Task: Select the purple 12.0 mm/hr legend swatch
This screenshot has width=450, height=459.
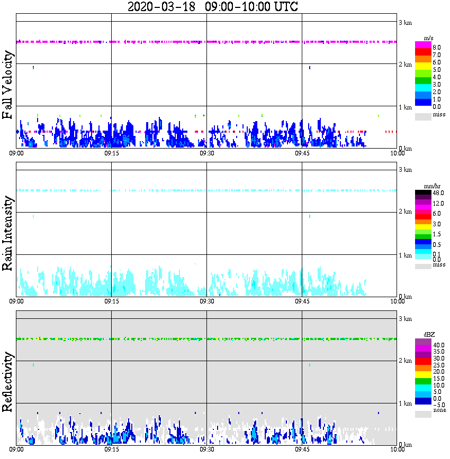Action: point(423,203)
